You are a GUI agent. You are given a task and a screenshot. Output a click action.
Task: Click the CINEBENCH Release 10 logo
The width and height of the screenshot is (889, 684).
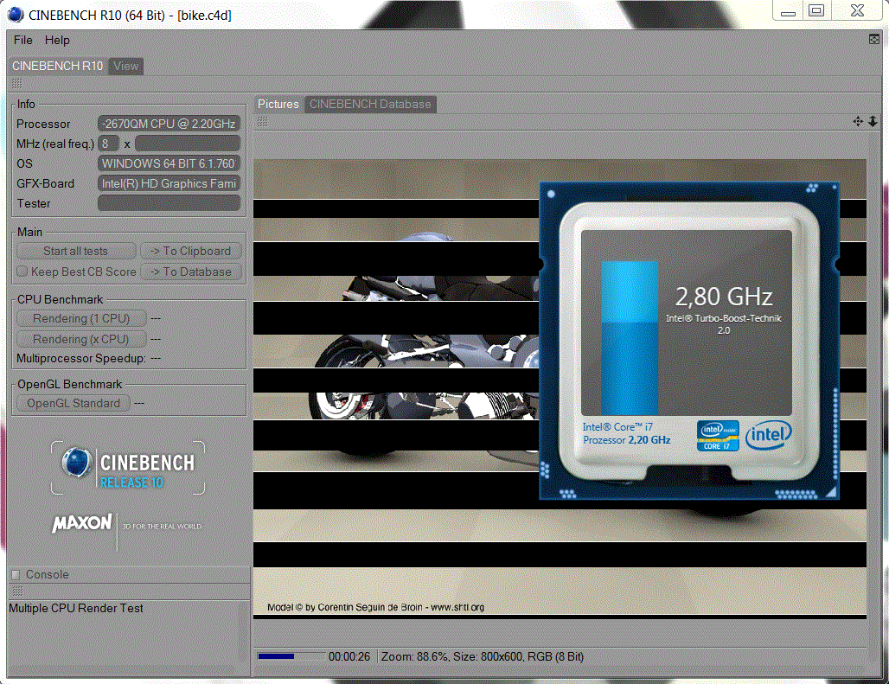coord(128,468)
